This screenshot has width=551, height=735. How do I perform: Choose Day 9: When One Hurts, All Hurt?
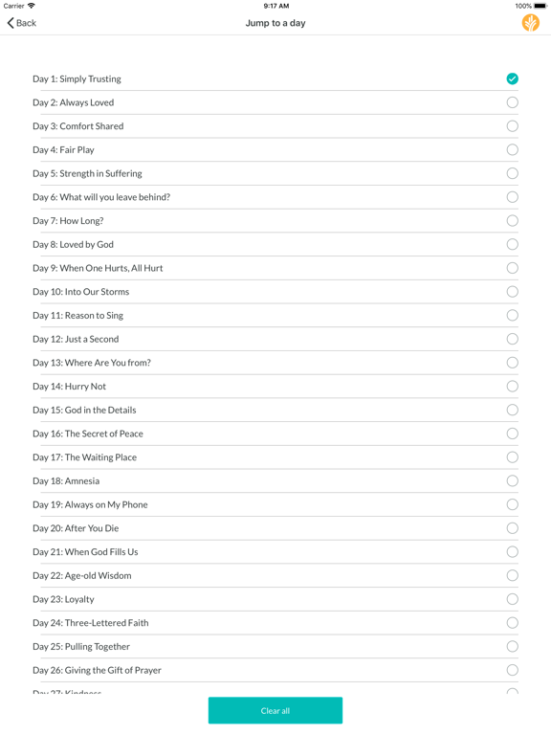[275, 268]
